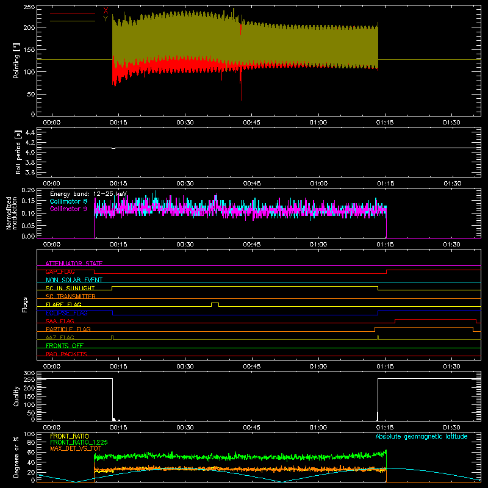The image size is (488, 488).
Task: Click the "0.05" tick on the modulation axis
Action: [28, 225]
